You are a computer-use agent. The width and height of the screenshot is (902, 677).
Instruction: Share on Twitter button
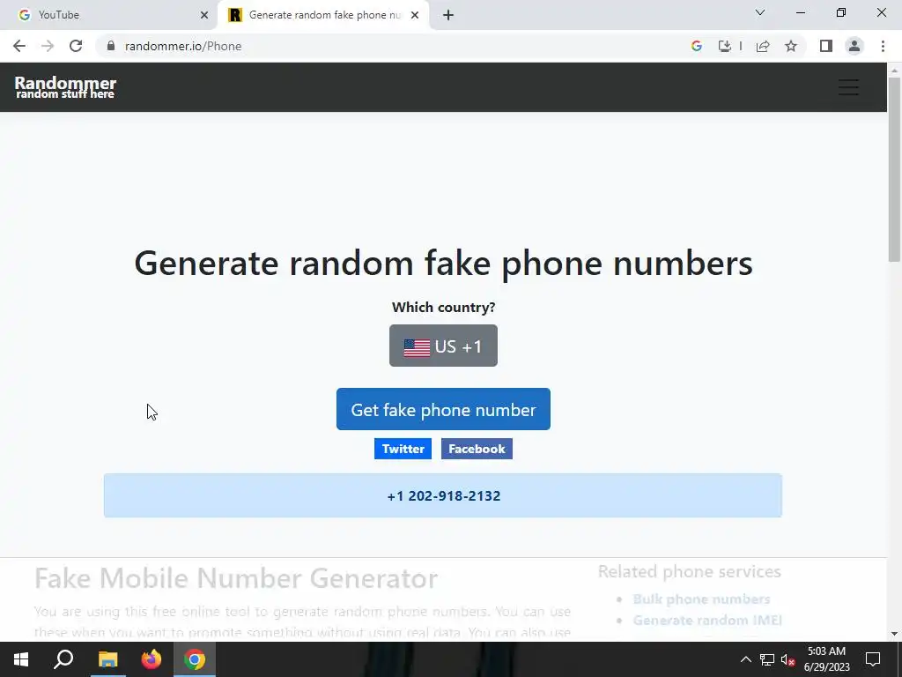pyautogui.click(x=403, y=449)
